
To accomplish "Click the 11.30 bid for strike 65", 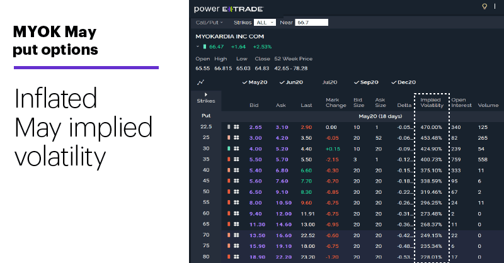I will tap(257, 225).
